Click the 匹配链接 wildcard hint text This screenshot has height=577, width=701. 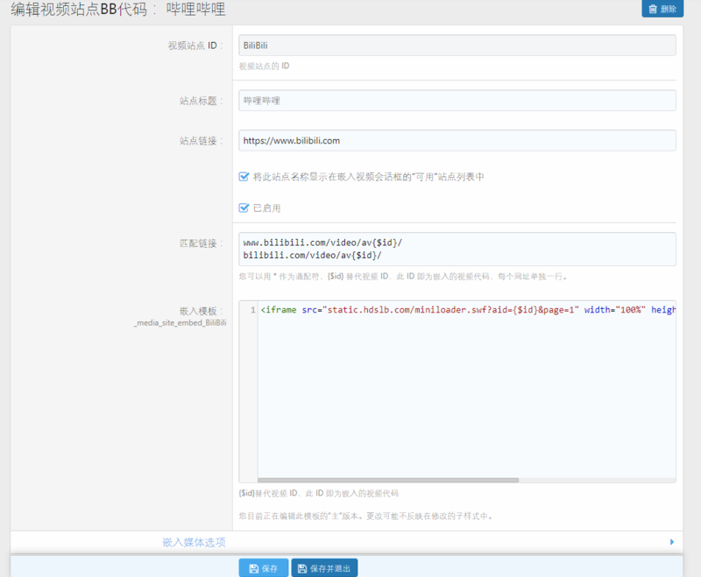click(403, 277)
